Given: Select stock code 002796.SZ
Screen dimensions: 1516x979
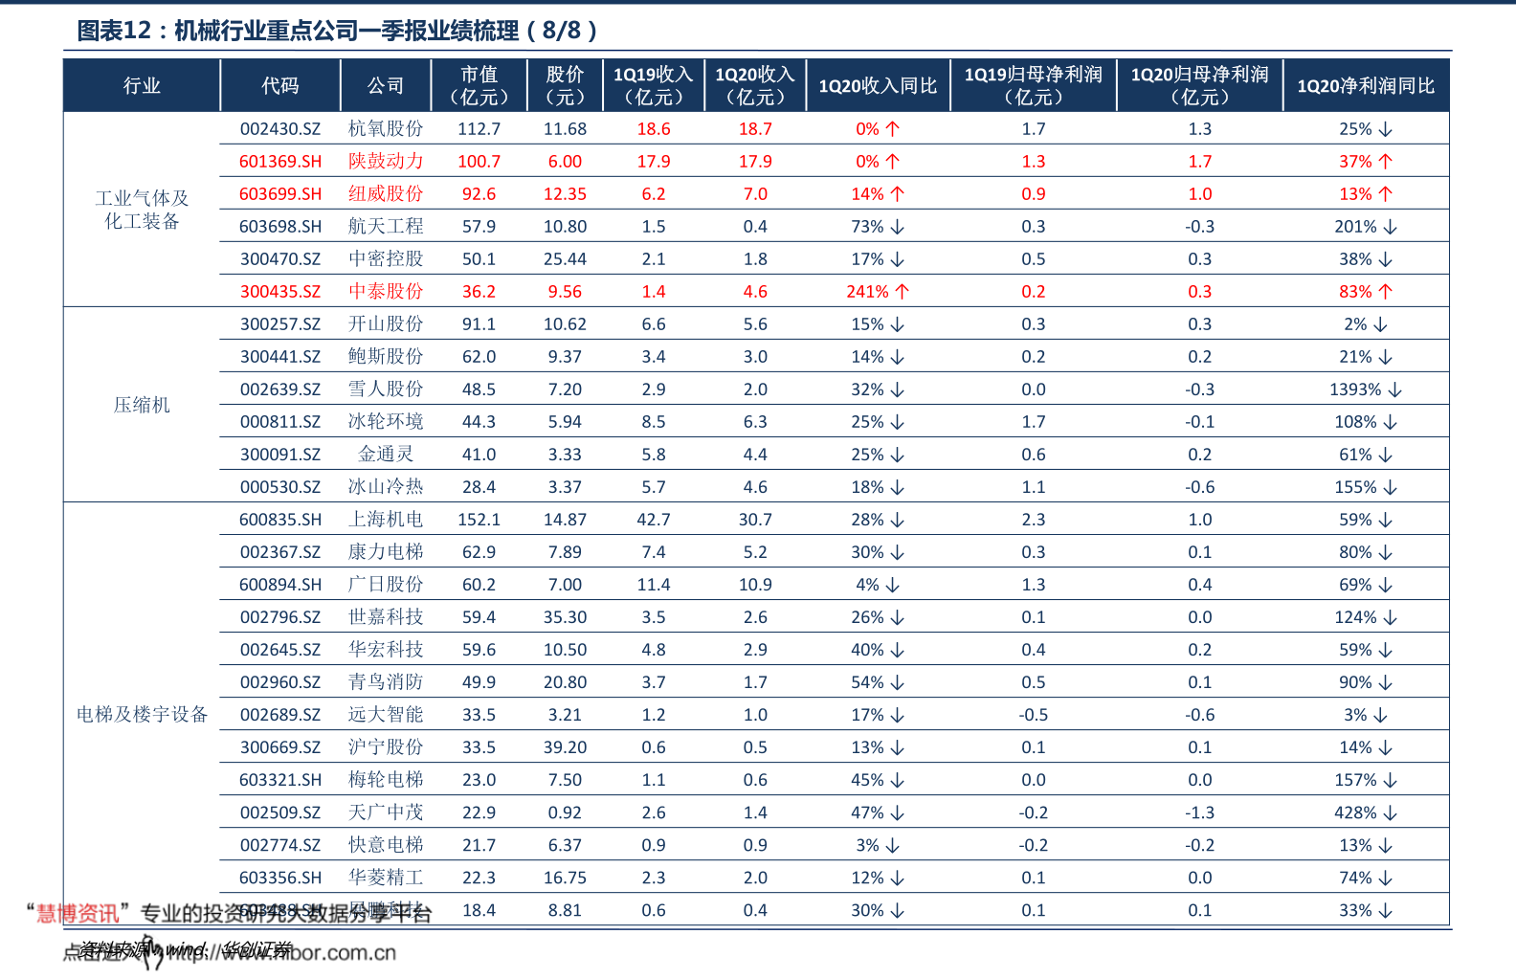Looking at the screenshot, I should coord(280,617).
